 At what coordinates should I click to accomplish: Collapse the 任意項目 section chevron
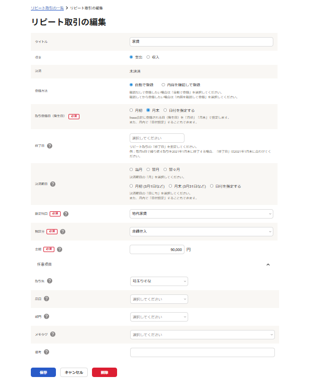click(x=268, y=265)
